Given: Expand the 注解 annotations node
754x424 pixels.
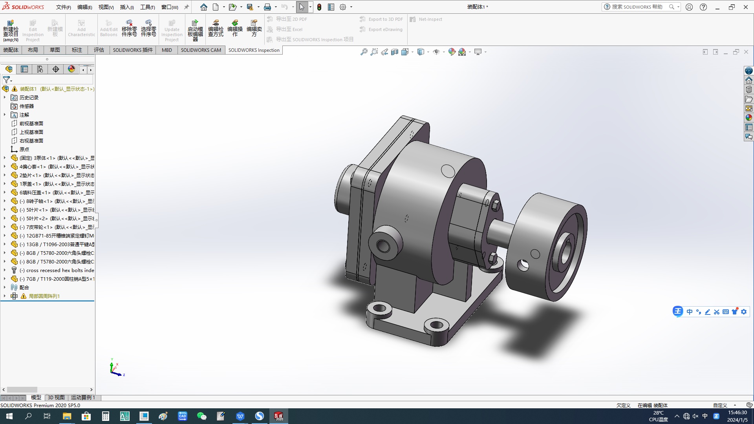Looking at the screenshot, I should point(5,115).
